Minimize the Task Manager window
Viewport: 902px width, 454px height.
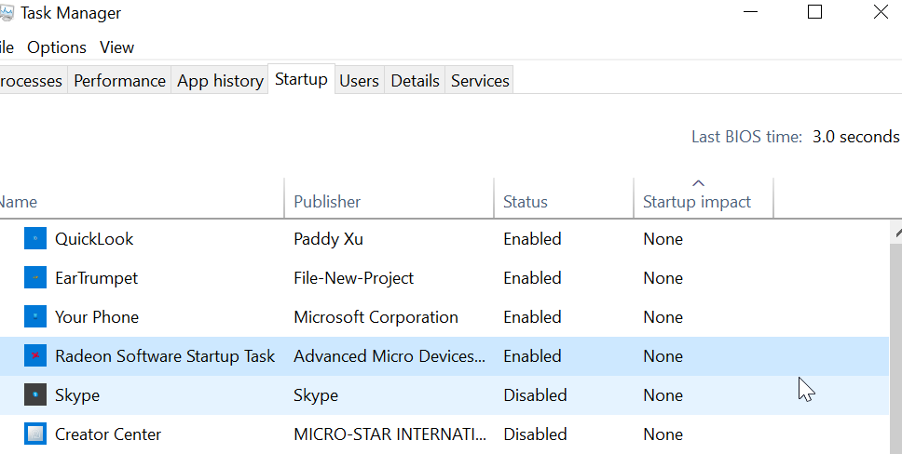click(x=750, y=11)
